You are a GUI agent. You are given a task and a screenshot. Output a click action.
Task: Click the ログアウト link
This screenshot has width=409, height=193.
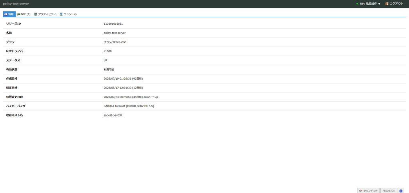(396, 4)
